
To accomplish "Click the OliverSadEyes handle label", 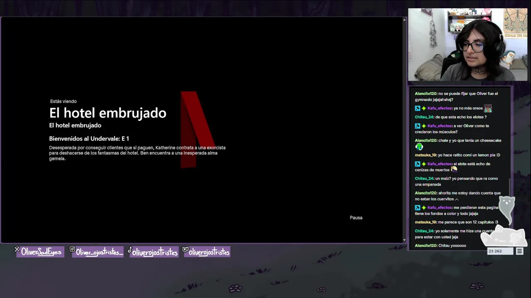I will pyautogui.click(x=41, y=252).
